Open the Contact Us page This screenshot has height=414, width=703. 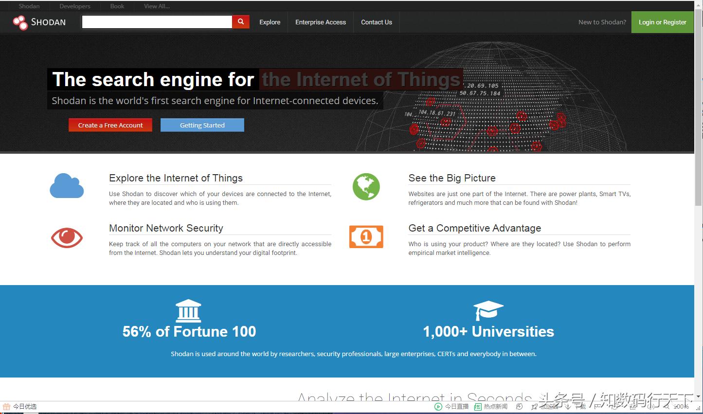377,22
